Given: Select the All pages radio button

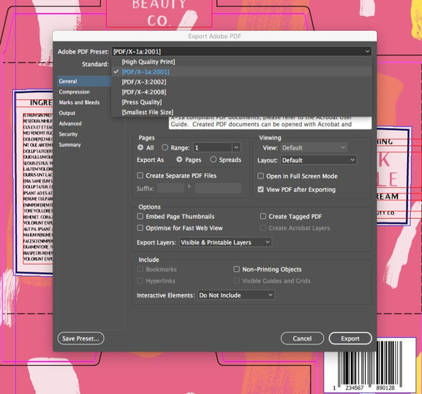Looking at the screenshot, I should pyautogui.click(x=141, y=148).
